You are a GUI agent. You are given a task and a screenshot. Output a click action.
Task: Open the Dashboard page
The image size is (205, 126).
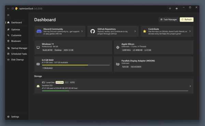(x=17, y=22)
